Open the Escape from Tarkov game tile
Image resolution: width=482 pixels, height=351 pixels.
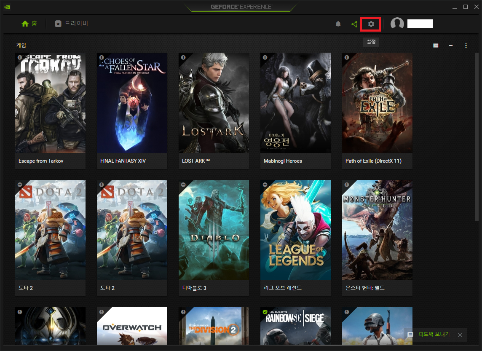pyautogui.click(x=51, y=111)
